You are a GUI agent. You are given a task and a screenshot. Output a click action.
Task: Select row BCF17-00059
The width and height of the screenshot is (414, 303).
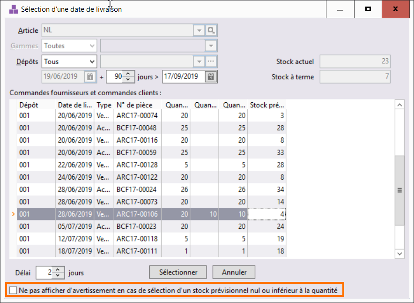point(151,152)
